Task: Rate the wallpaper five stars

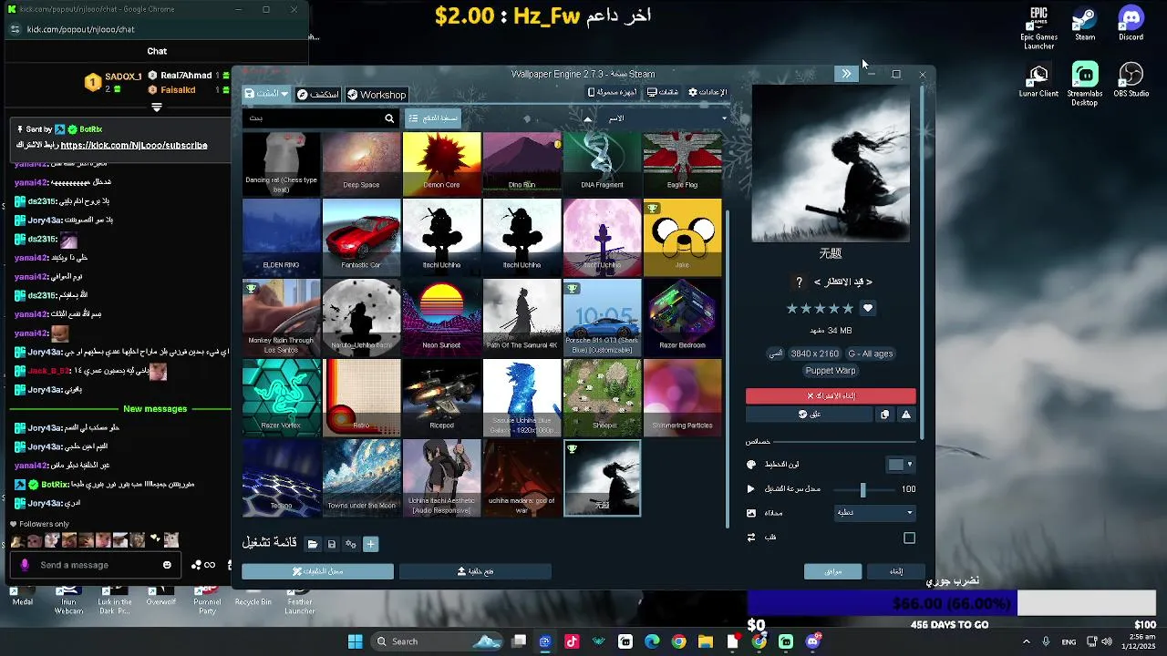Action: (x=848, y=309)
